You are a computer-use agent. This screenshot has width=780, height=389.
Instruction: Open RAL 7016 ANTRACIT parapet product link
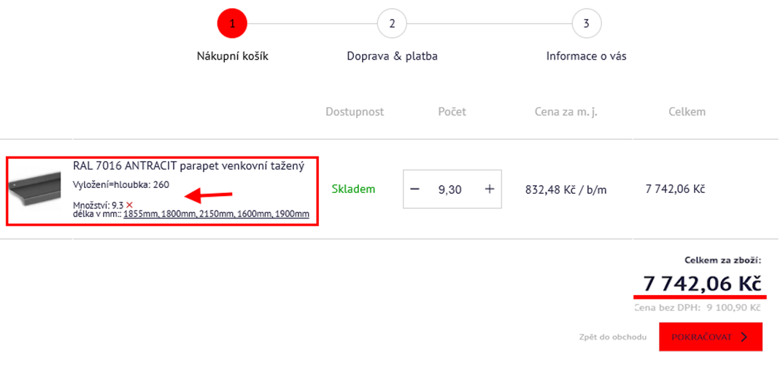click(x=188, y=166)
